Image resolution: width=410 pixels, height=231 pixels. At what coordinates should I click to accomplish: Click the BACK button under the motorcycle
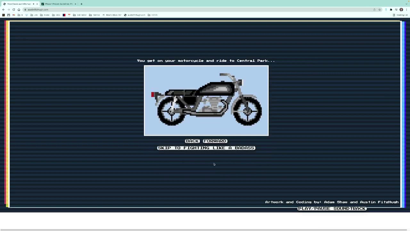pos(192,141)
